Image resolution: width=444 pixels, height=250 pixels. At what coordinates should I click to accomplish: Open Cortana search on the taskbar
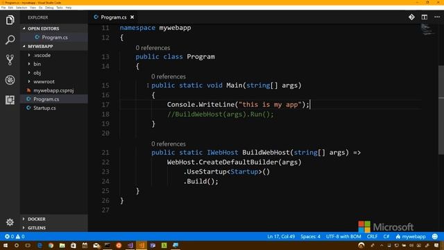coord(17,245)
